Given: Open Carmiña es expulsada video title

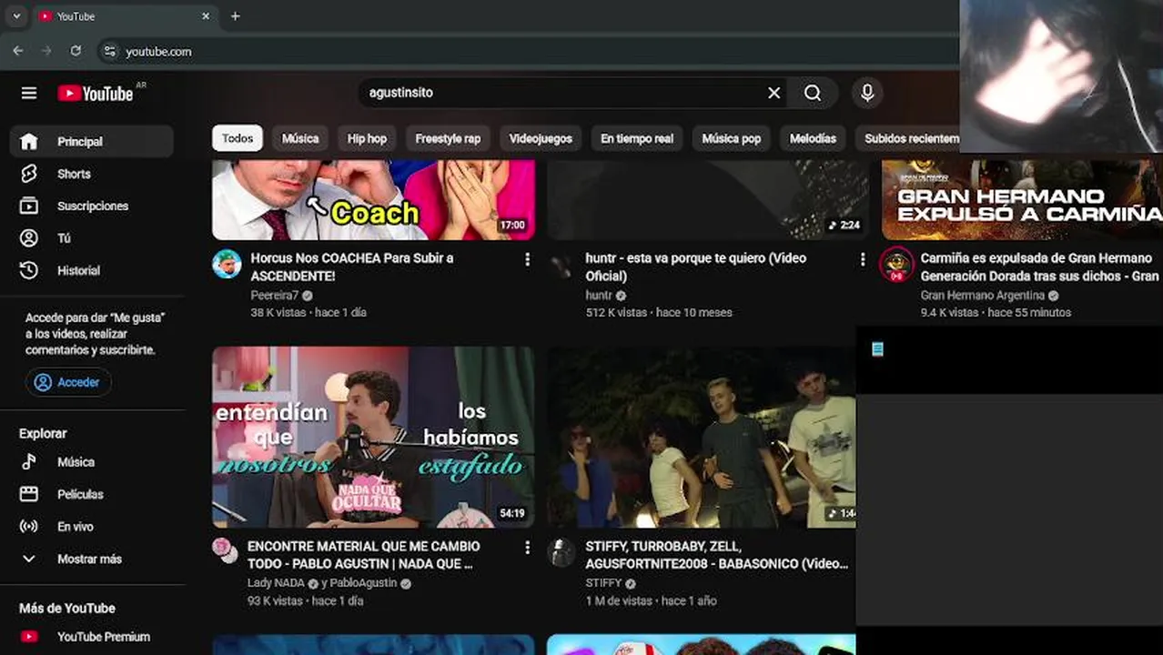Looking at the screenshot, I should 1040,267.
